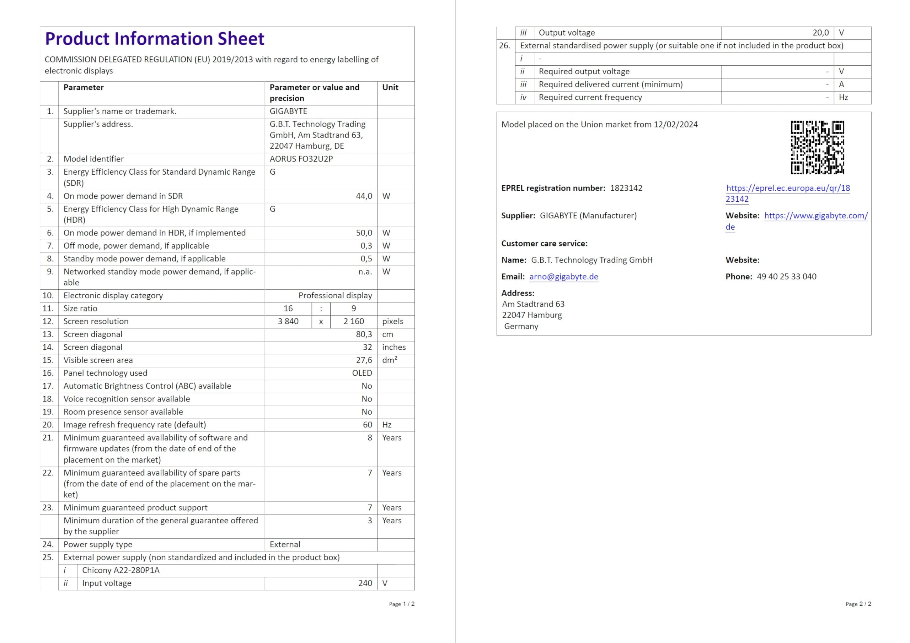This screenshot has width=910, height=643.
Task: Select the Output voltage 20,0 value
Action: (821, 33)
